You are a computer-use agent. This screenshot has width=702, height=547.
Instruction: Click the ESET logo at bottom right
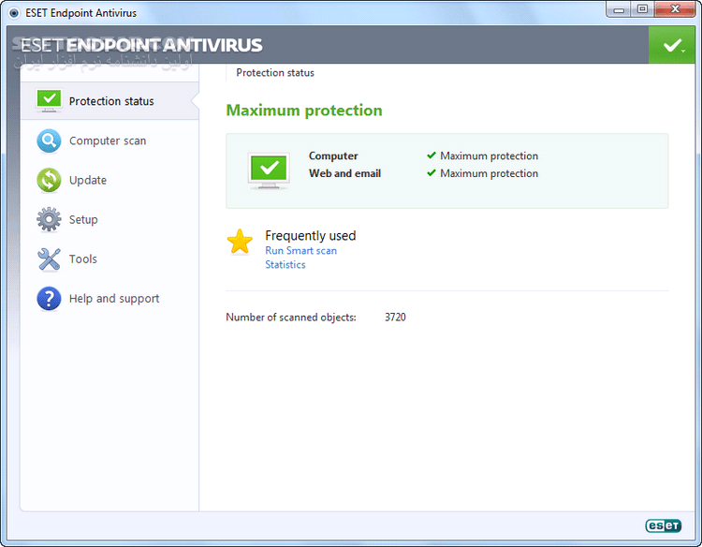663,525
